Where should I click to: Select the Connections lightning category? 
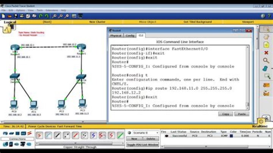point(30,133)
